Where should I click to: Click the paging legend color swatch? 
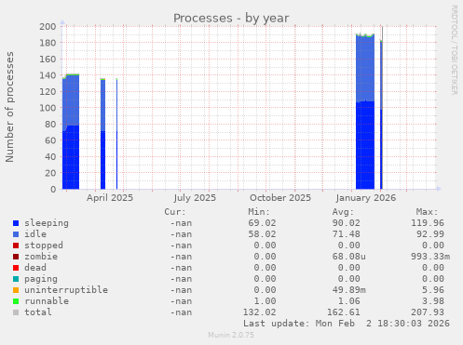[x=16, y=279]
